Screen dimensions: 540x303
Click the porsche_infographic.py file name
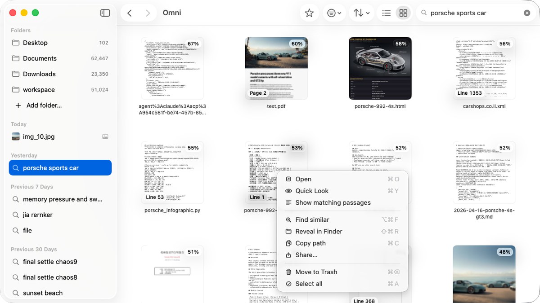coord(172,210)
